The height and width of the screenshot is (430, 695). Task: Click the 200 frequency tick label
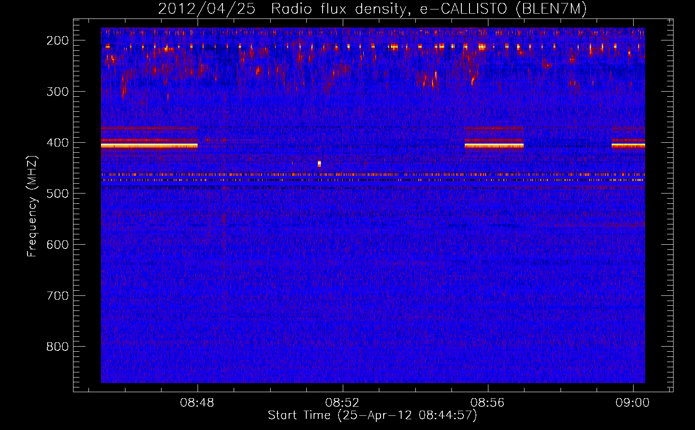tap(58, 40)
